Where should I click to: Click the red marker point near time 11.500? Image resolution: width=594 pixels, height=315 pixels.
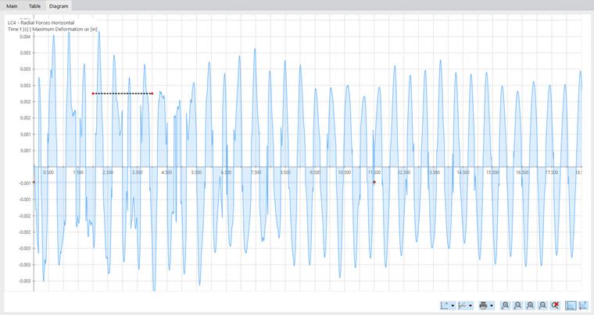(x=374, y=182)
